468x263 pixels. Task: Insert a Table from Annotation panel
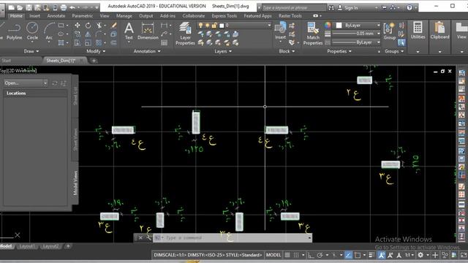coord(164,43)
